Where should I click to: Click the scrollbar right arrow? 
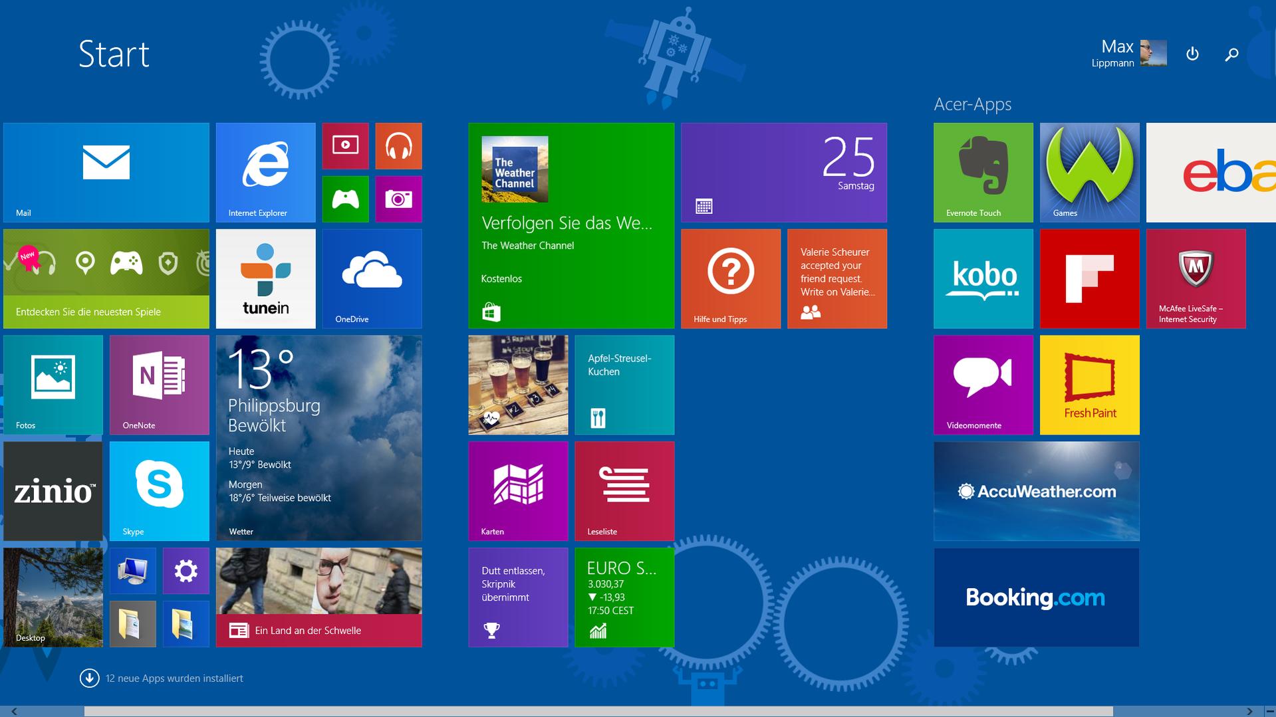click(x=1249, y=712)
